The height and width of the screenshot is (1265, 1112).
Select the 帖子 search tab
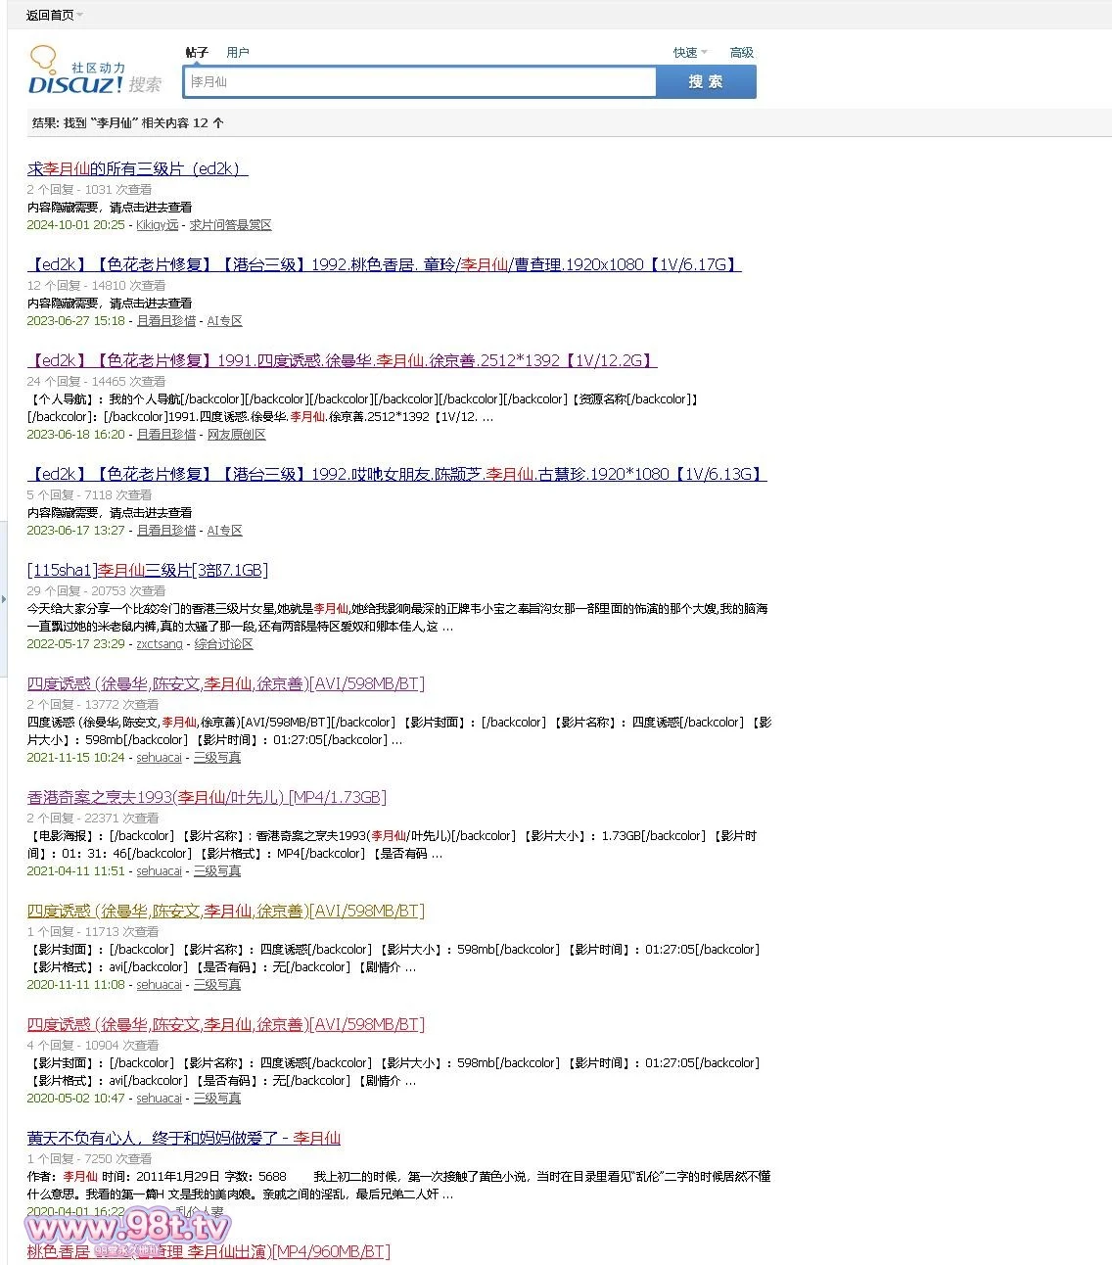[x=197, y=53]
